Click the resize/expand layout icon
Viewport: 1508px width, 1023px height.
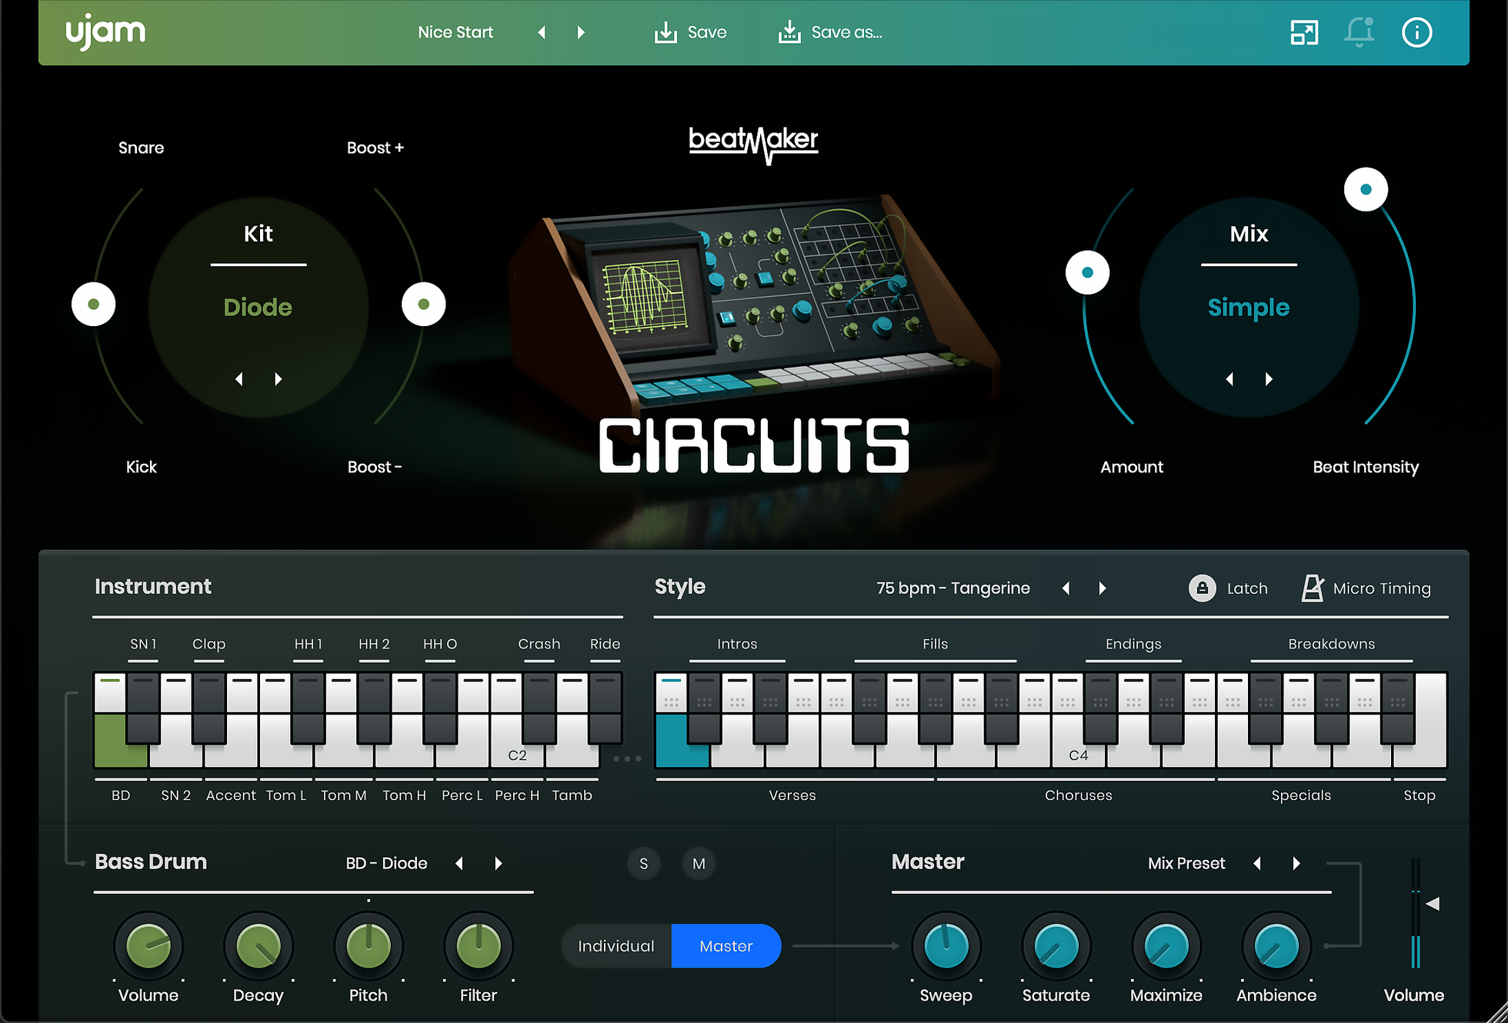(1303, 31)
